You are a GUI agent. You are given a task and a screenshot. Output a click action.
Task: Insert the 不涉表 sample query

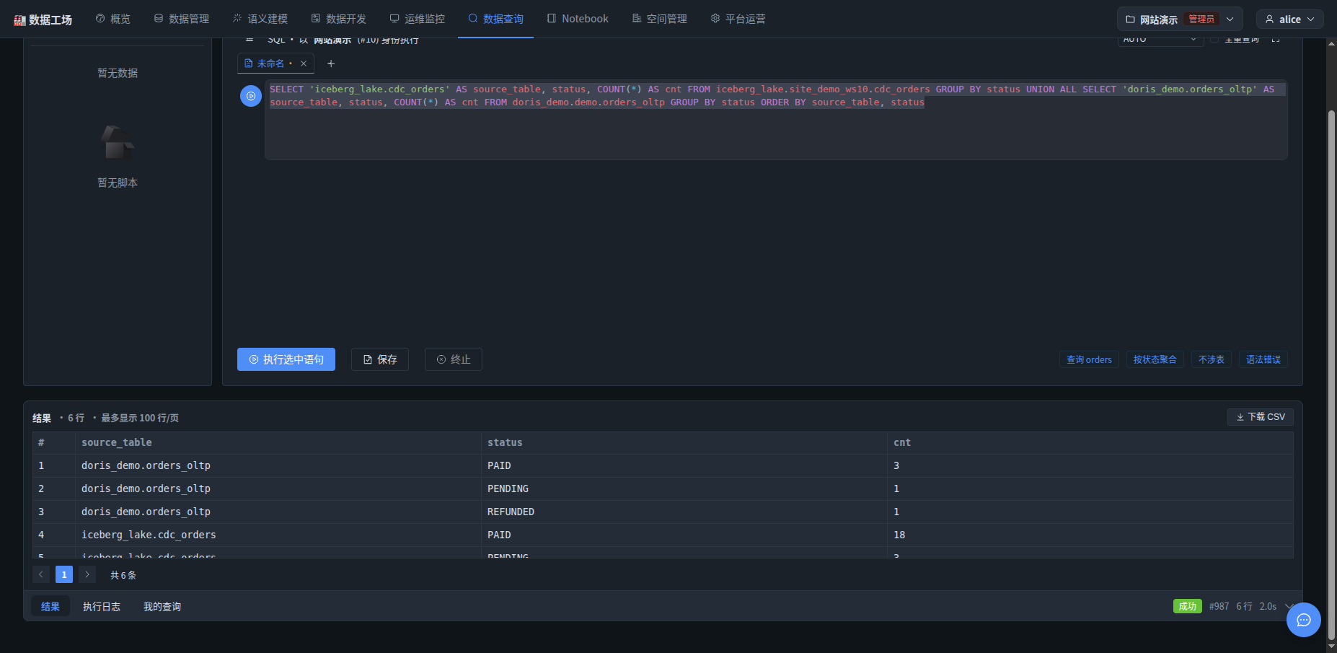(1212, 359)
